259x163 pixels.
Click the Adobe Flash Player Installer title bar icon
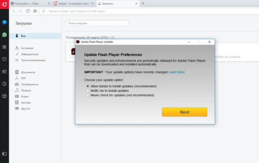78,42
